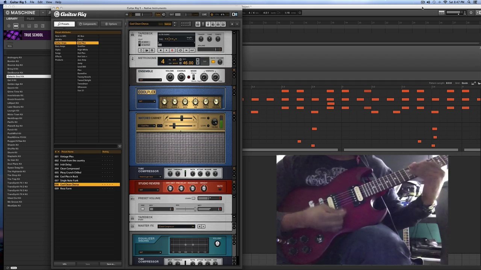481x270 pixels.
Task: Open the Edit menu
Action: coord(40,2)
